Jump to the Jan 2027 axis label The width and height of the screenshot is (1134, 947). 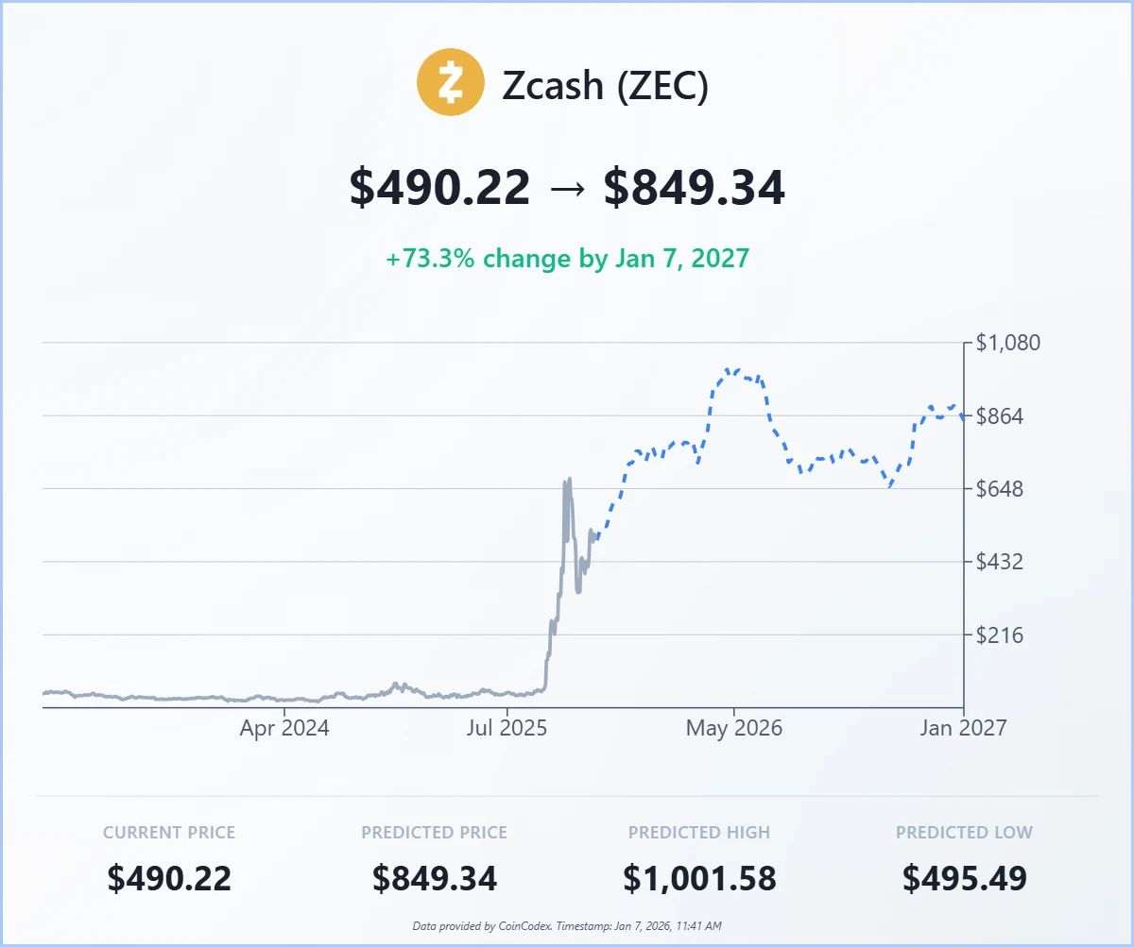click(x=963, y=728)
